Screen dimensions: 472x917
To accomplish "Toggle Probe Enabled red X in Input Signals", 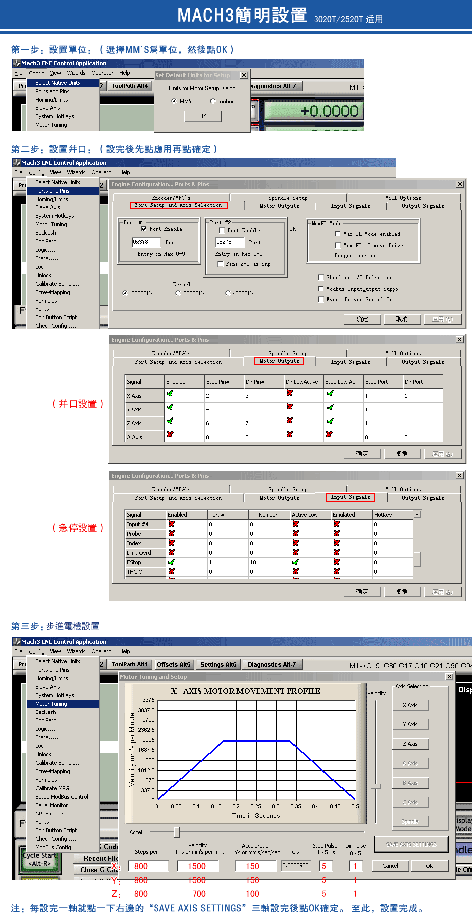I will [172, 533].
